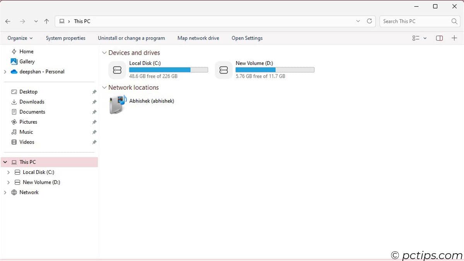Click Uninstall or change a program
Viewport: 464px width, 261px height.
click(x=131, y=38)
